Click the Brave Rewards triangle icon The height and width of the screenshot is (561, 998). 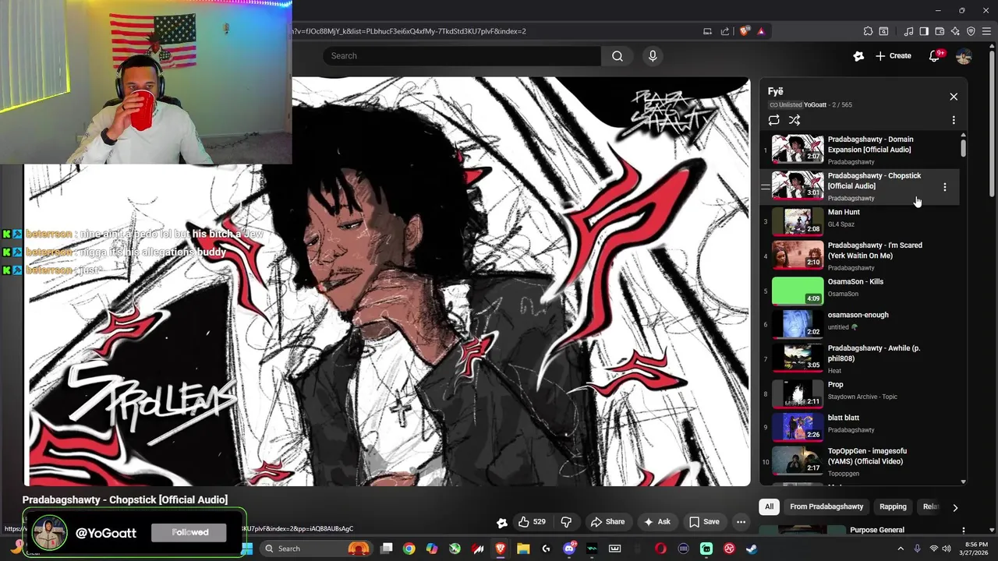coord(761,31)
